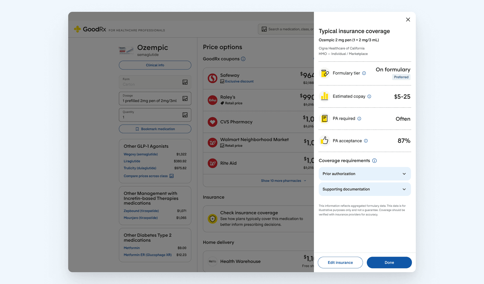Click the Rite Aid logo
The image size is (484, 284).
(x=213, y=163)
